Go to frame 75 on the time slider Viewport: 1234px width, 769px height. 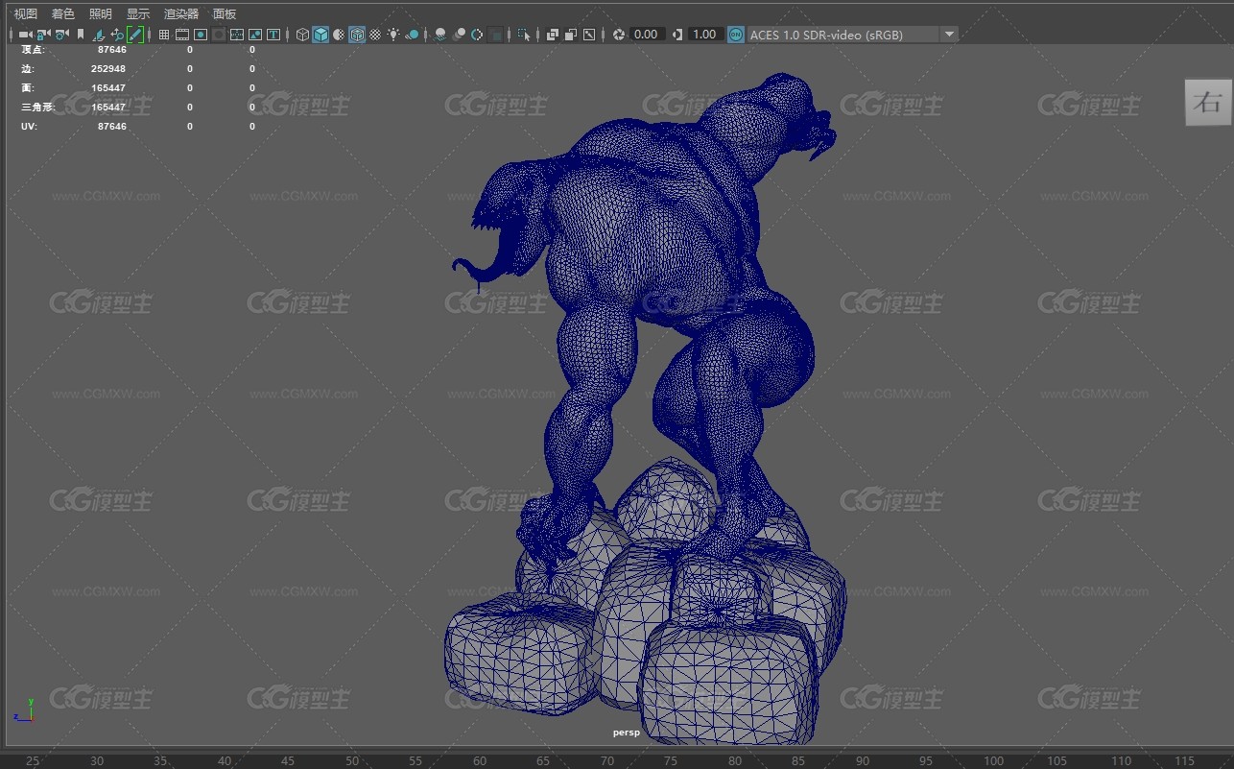tap(671, 760)
